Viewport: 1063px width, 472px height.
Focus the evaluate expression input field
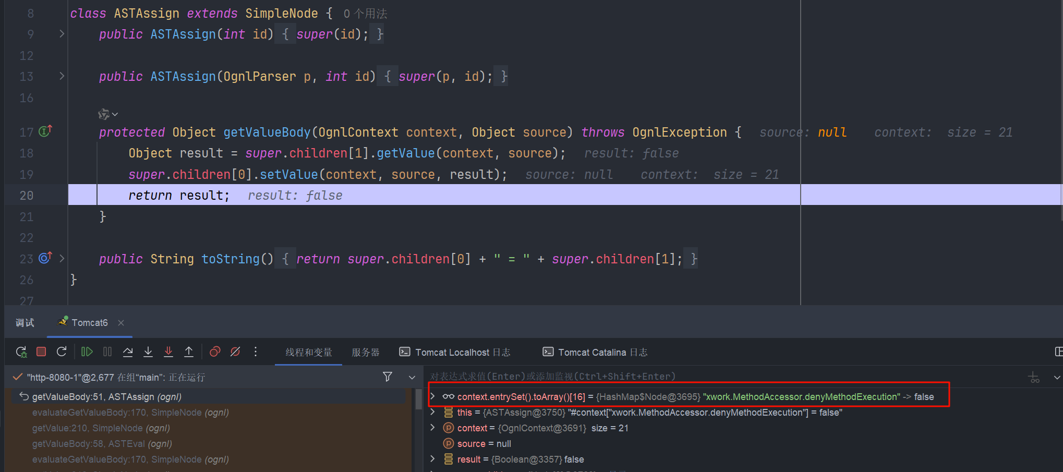tap(725, 377)
